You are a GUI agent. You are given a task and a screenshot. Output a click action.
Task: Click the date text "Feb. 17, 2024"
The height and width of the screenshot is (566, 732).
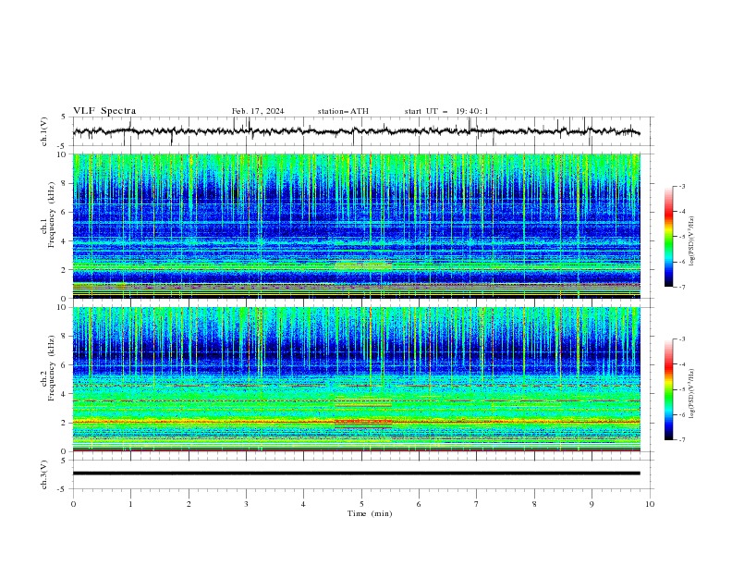(x=258, y=111)
